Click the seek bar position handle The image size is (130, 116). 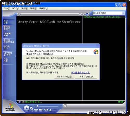click(38, 106)
